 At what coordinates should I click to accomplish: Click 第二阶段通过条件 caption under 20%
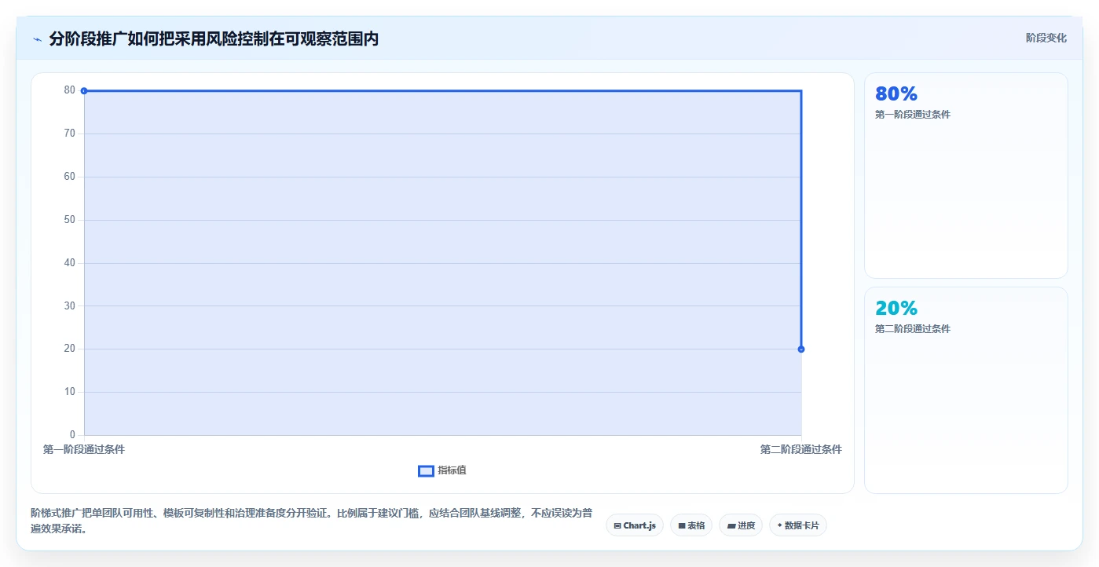pyautogui.click(x=913, y=329)
